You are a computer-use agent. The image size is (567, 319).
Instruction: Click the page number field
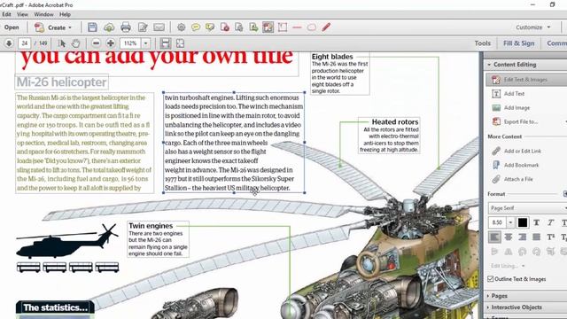(x=25, y=43)
